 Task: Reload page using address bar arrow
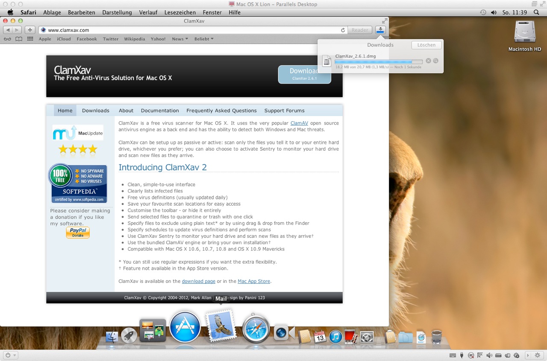(343, 30)
